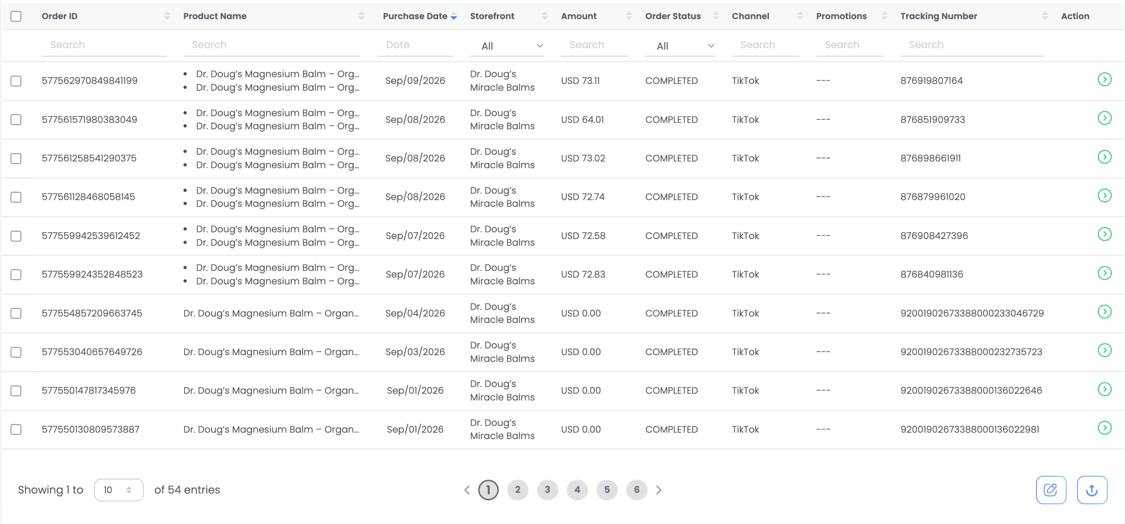Image resolution: width=1125 pixels, height=524 pixels.
Task: Click the Purchase Date filter field
Action: (415, 45)
